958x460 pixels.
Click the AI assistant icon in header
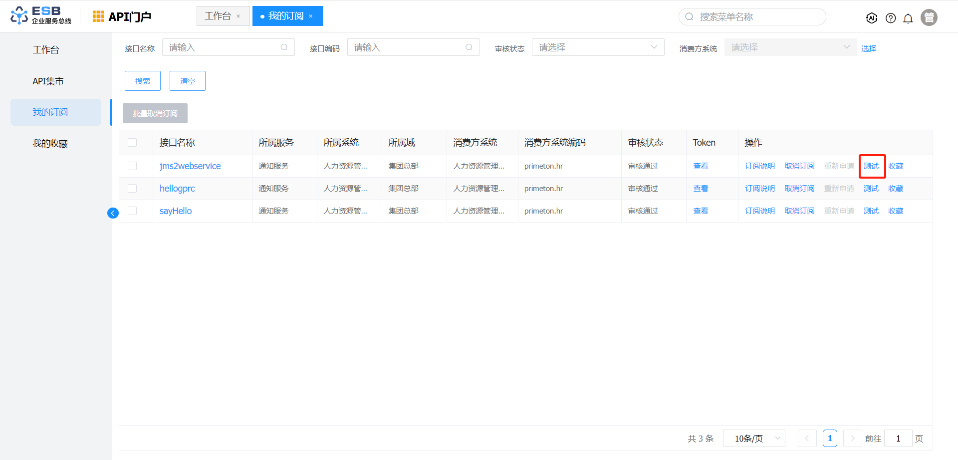[871, 18]
